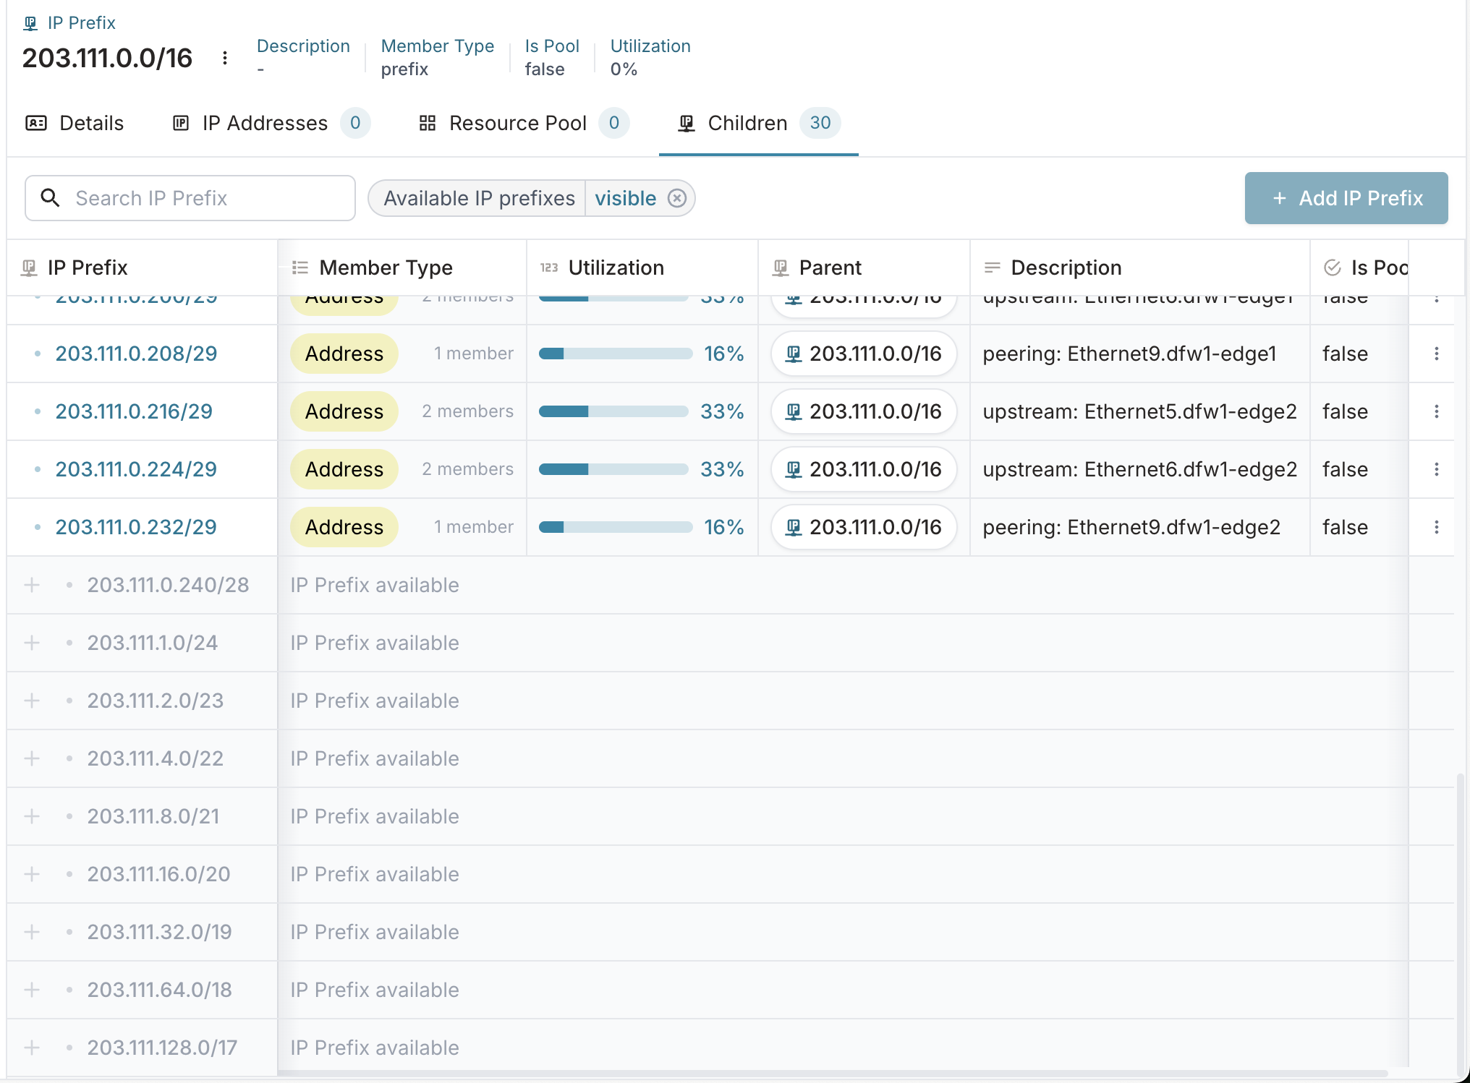This screenshot has height=1083, width=1470.
Task: Click the search magnifier icon
Action: (x=50, y=197)
